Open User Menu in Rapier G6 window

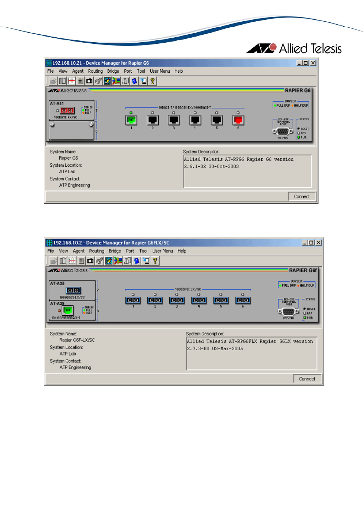[x=160, y=71]
